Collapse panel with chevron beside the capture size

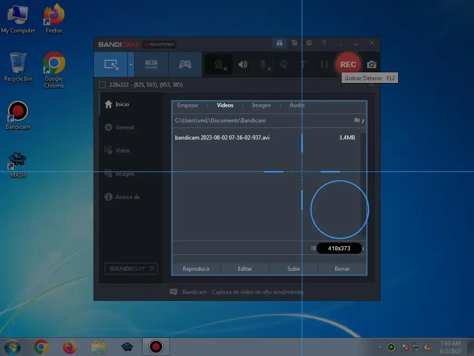(x=372, y=85)
